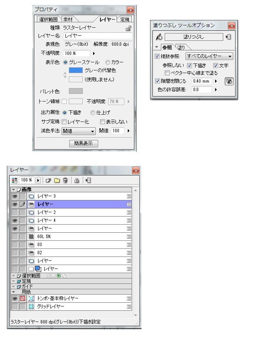Collapse the 用紙 group in Layers
The width and height of the screenshot is (254, 340).
tap(13, 292)
